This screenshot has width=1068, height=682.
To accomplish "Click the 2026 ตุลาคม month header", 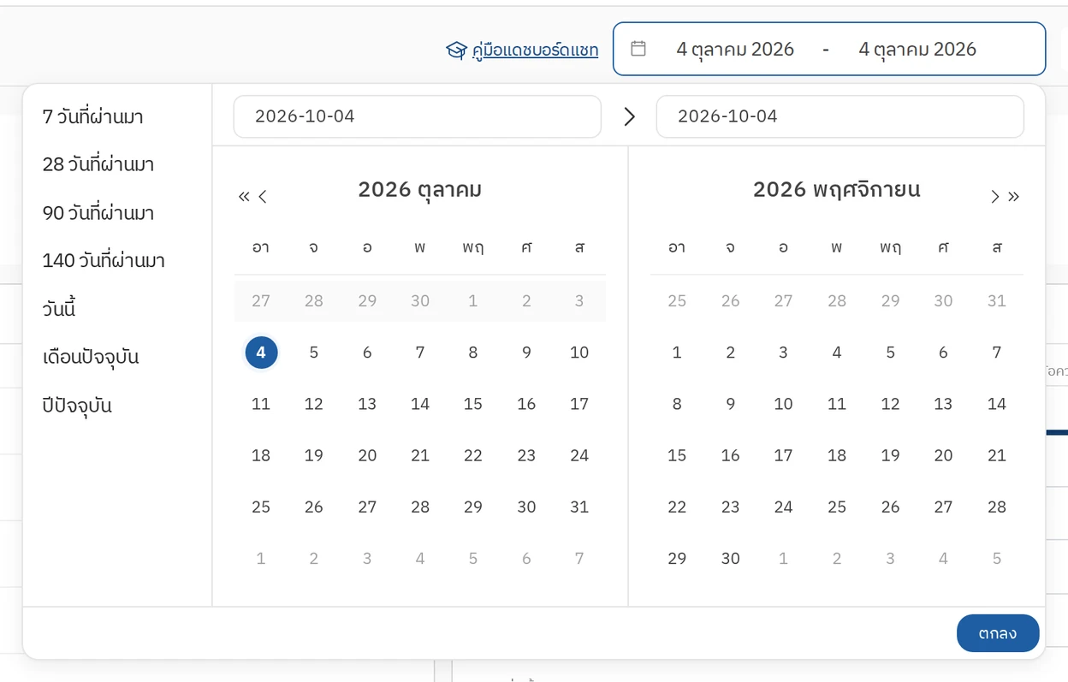I will click(420, 189).
